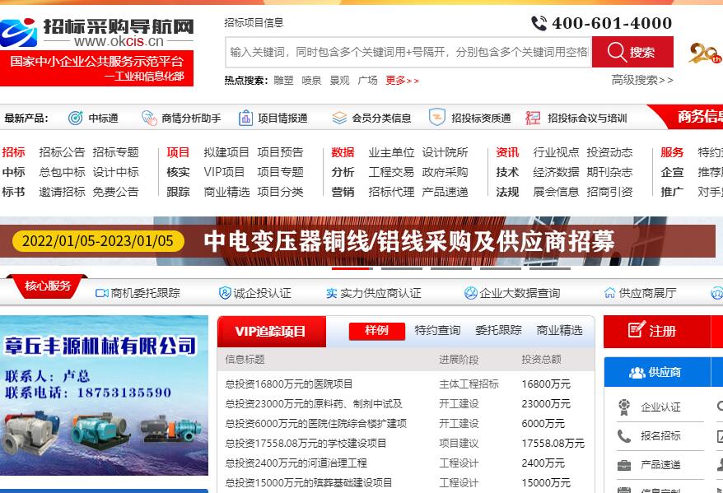Screen dimensions: 723x493
Task: Click the 会员分类信息 layers icon
Action: click(339, 118)
